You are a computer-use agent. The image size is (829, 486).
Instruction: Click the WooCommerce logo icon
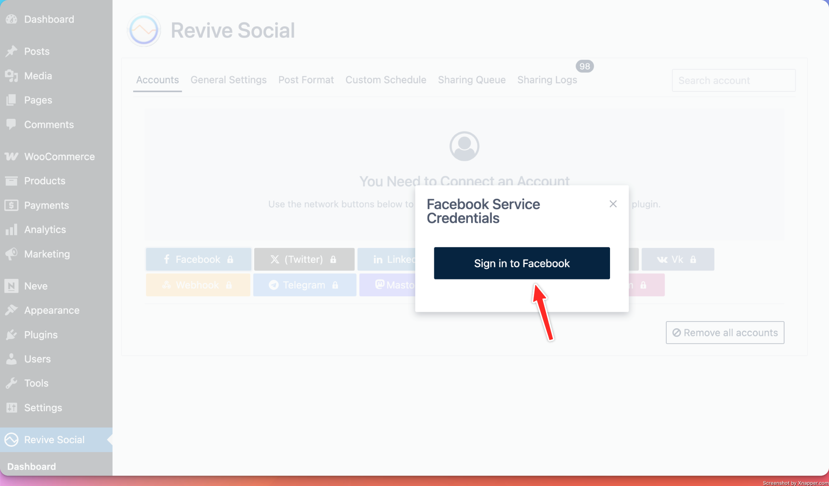click(x=11, y=156)
